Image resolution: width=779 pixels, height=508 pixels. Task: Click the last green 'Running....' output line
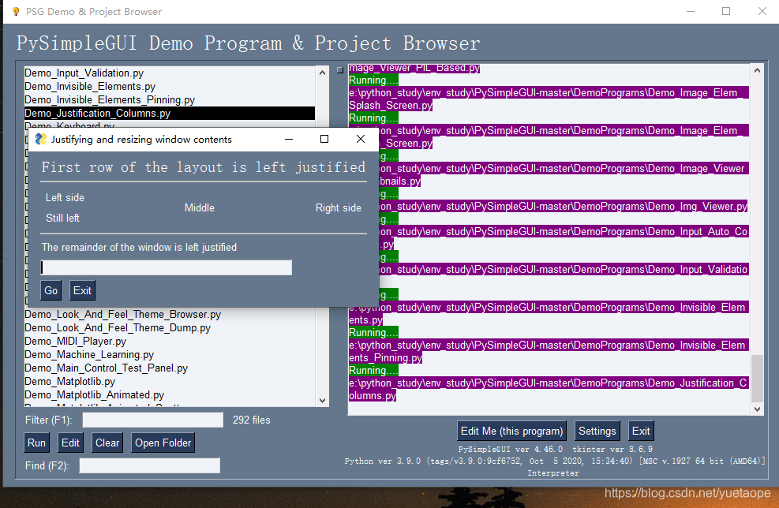[373, 371]
